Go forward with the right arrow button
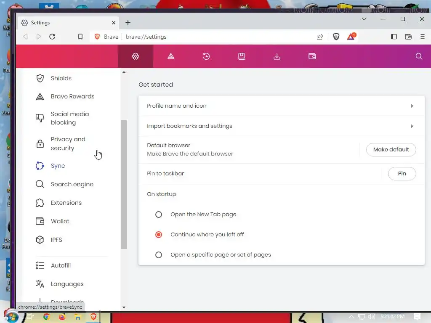Screen dimensions: 431x323 (x=39, y=37)
